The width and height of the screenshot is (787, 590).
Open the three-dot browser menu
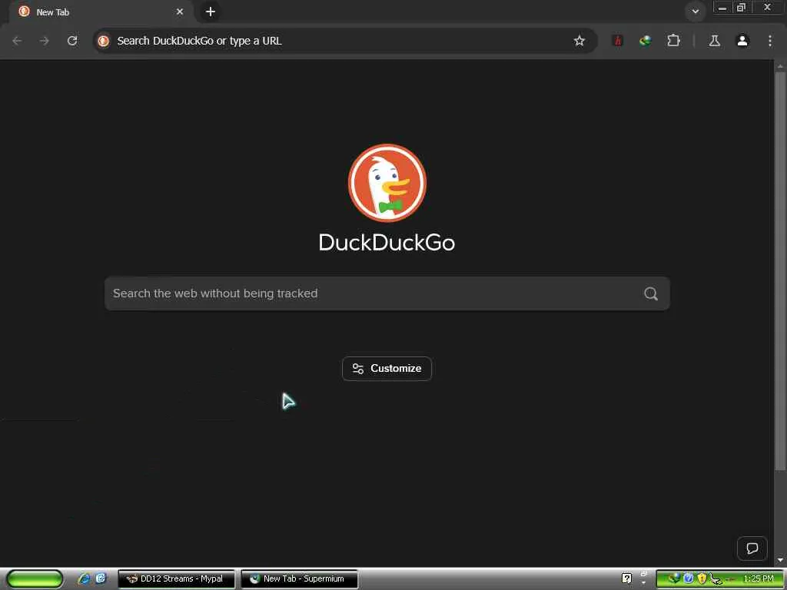pos(770,41)
